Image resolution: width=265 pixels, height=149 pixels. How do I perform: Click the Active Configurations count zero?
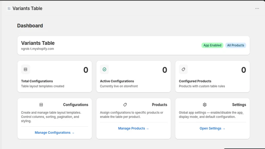coord(165,70)
